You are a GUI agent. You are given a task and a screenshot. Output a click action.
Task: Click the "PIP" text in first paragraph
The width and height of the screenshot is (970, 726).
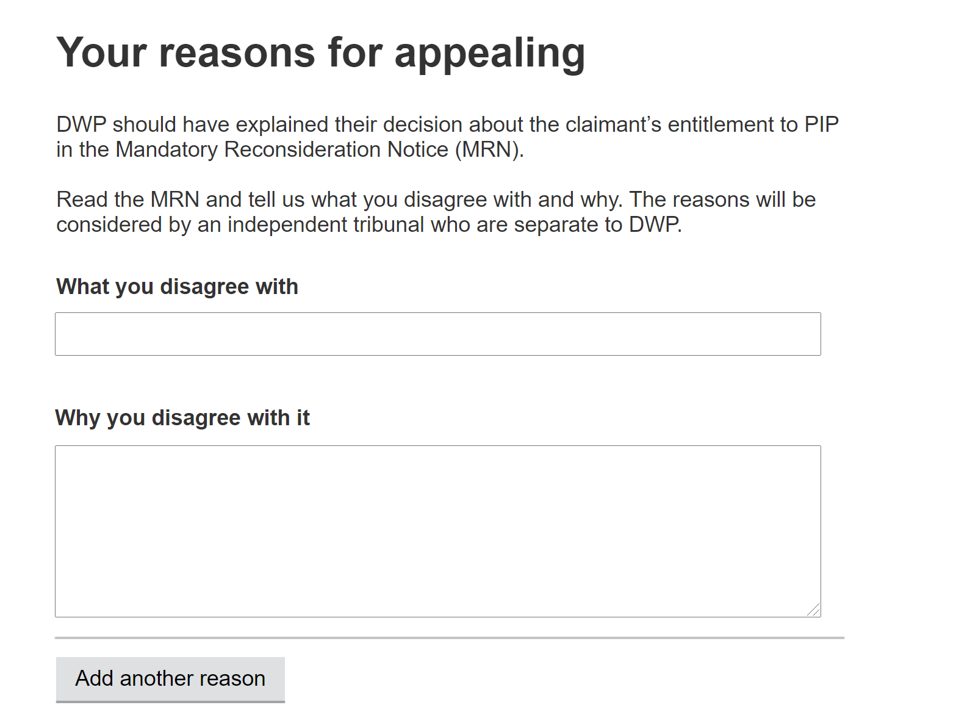tap(821, 124)
